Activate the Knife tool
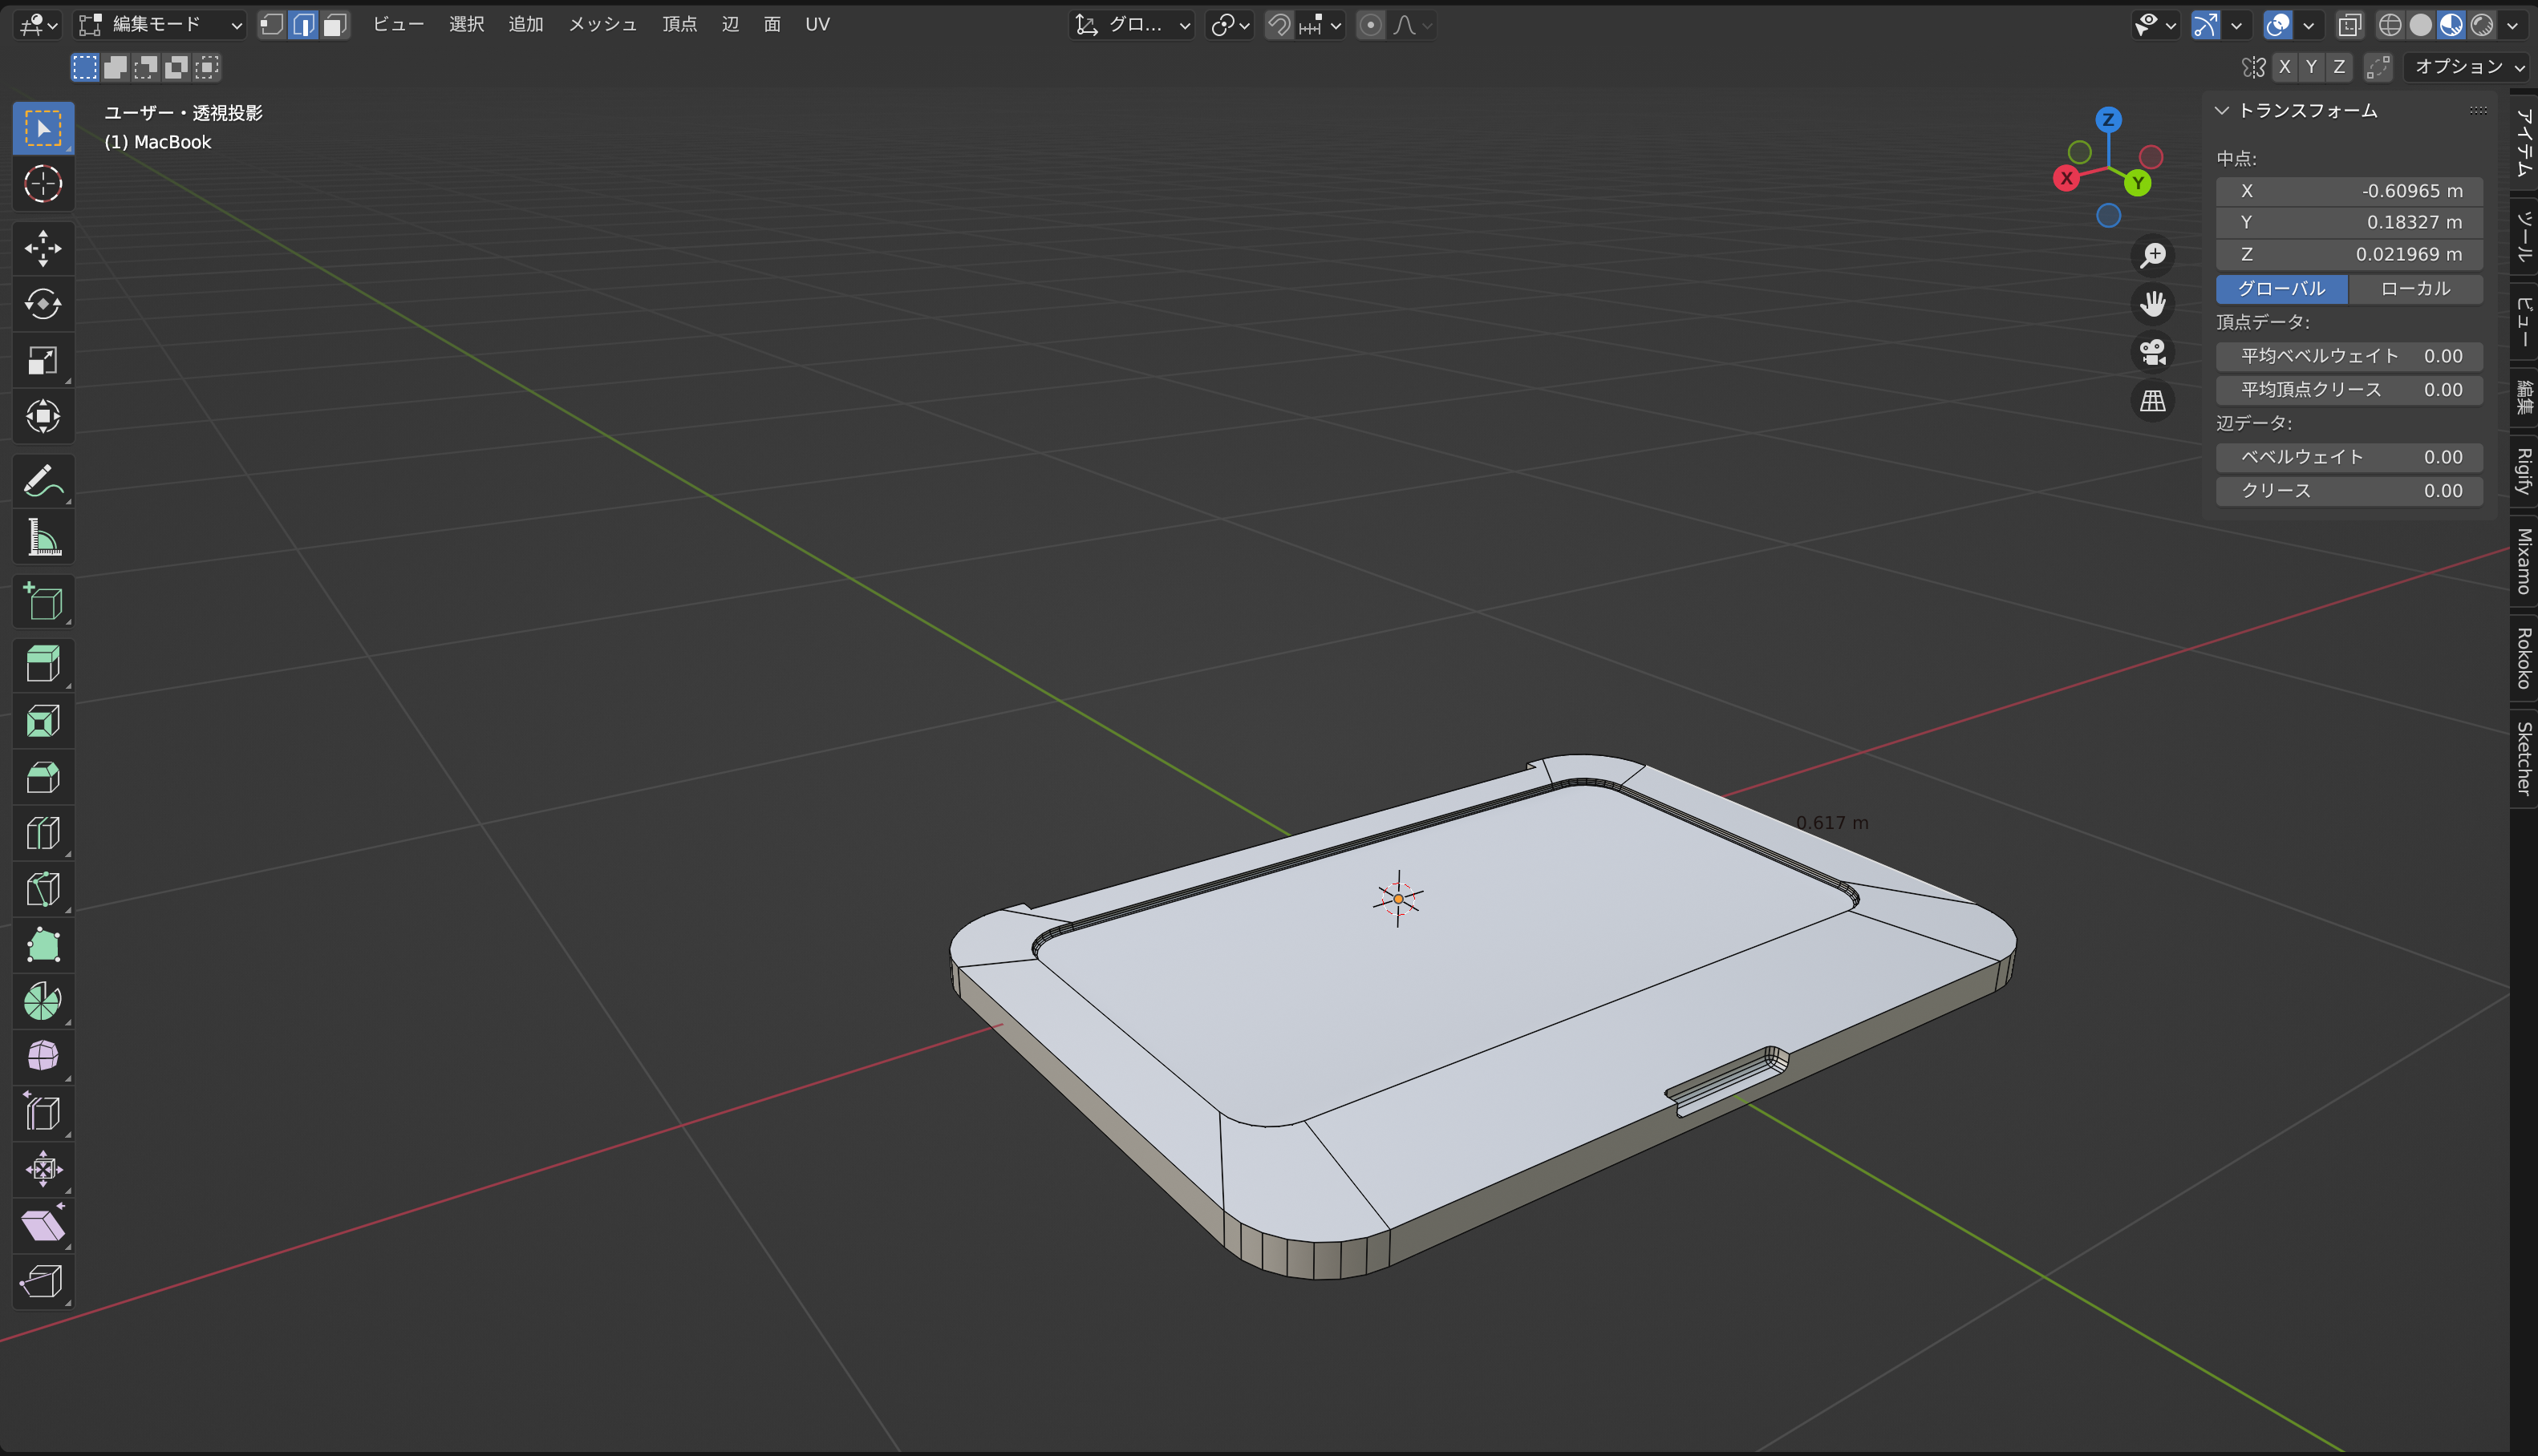This screenshot has height=1456, width=2538. coord(43,889)
